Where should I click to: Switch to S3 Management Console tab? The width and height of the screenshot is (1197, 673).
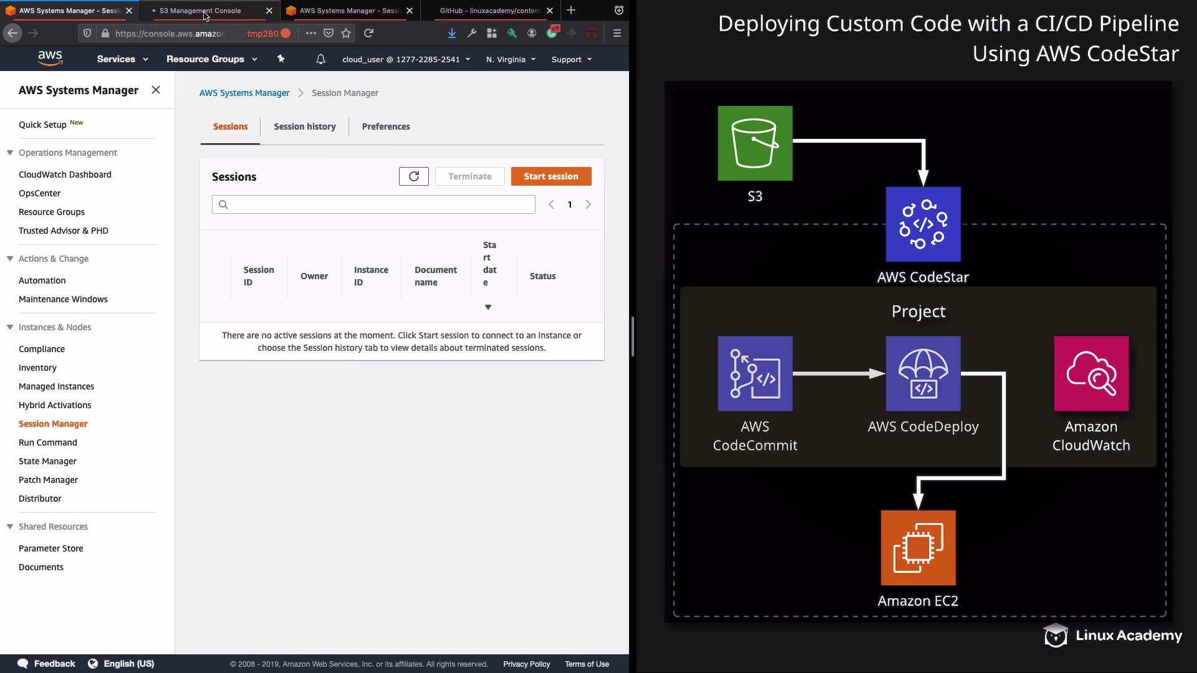pos(200,11)
